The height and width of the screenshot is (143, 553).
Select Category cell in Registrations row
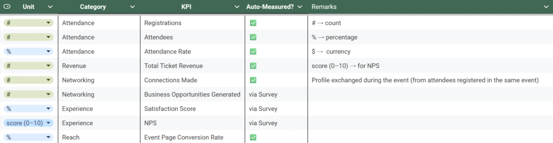coord(99,23)
